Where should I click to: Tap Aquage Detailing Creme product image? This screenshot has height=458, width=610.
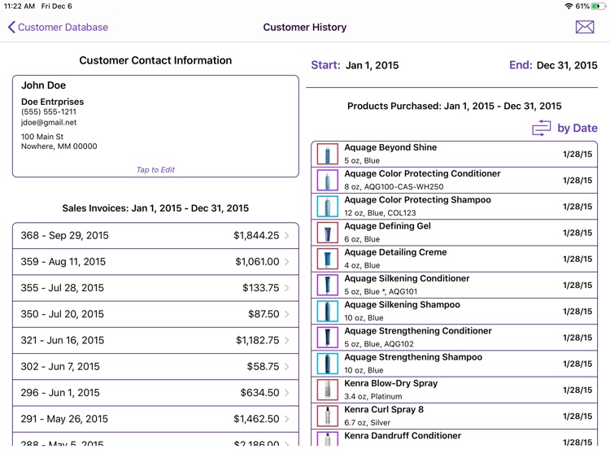click(327, 259)
